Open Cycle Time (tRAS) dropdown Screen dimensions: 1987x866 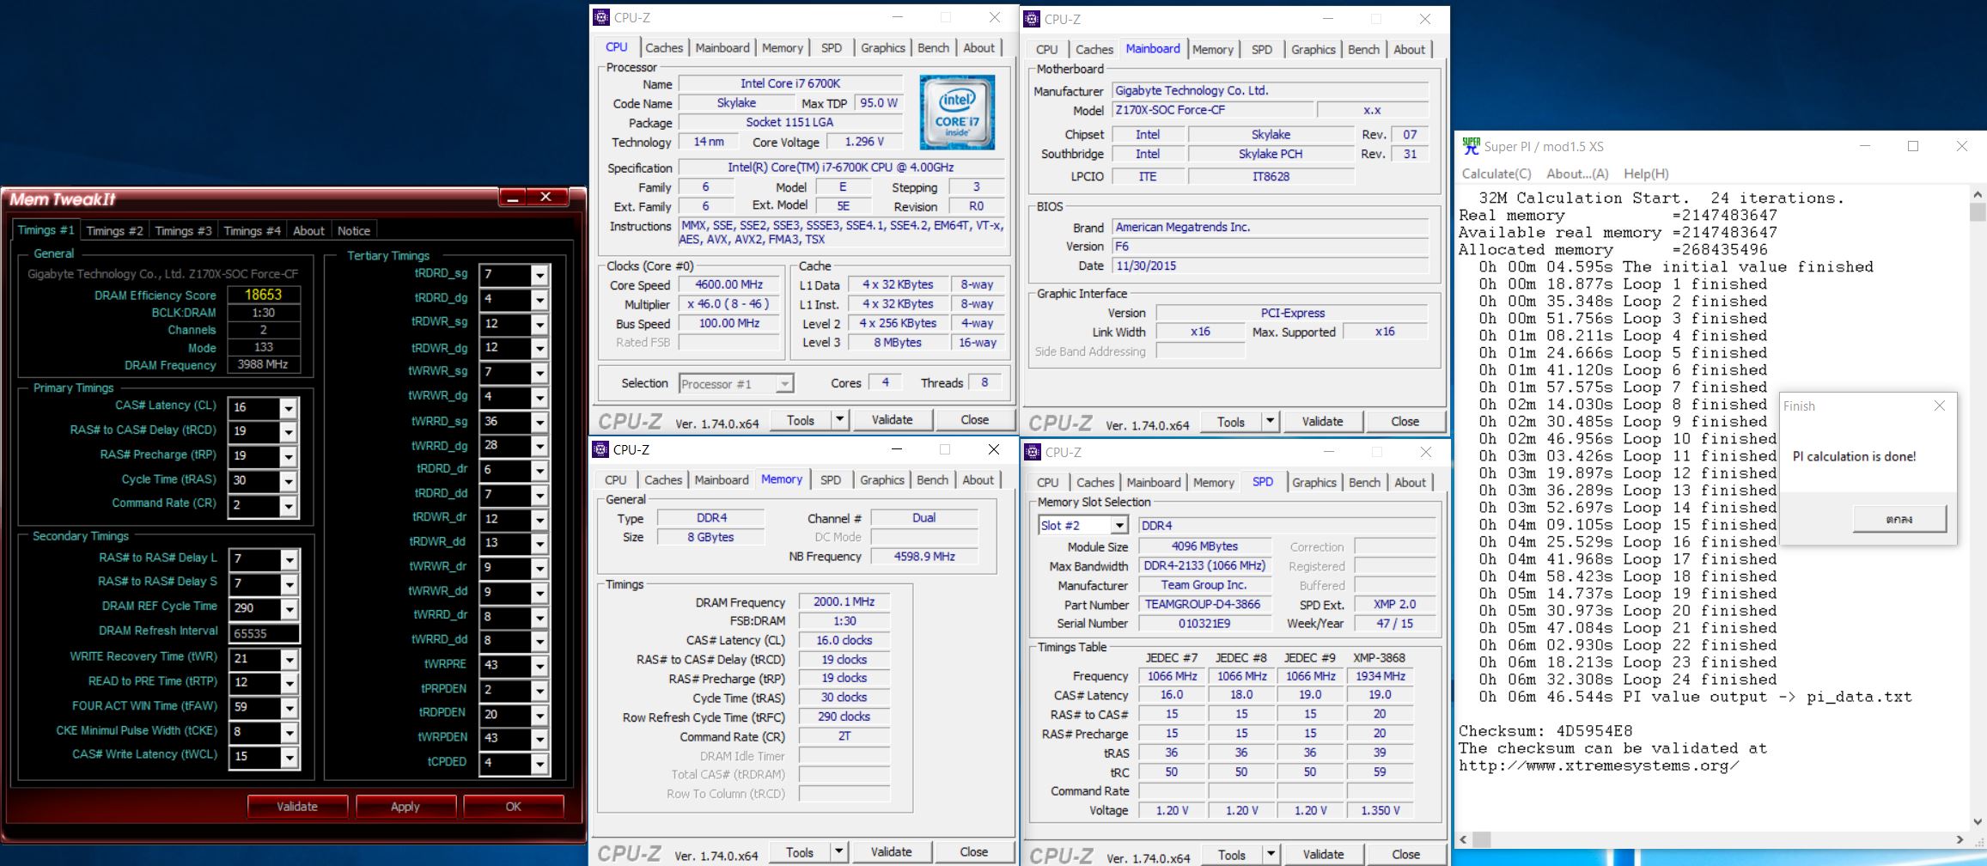289,482
